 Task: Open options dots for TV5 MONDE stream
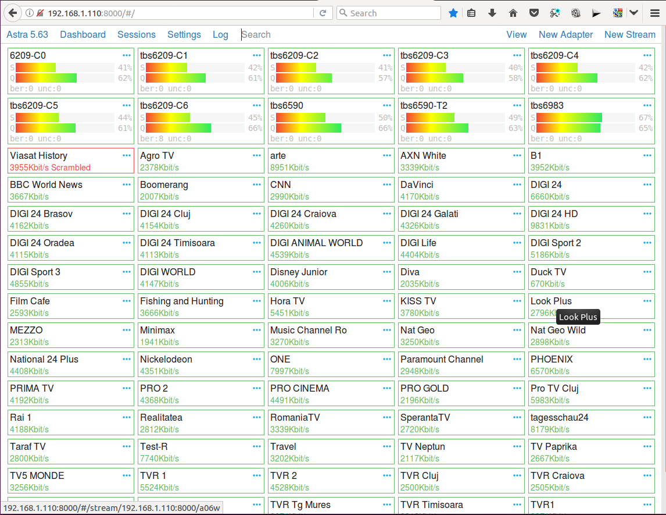point(127,475)
